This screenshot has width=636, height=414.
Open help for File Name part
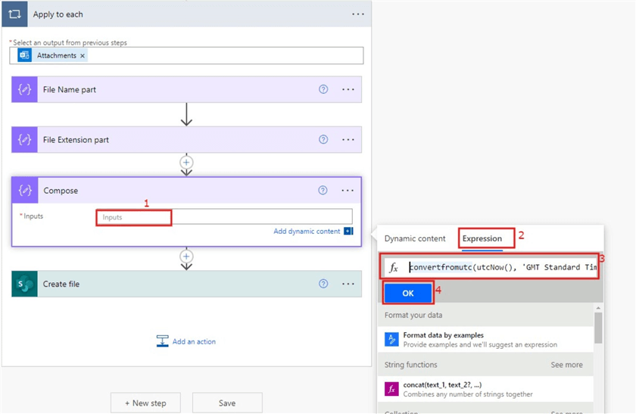(323, 89)
